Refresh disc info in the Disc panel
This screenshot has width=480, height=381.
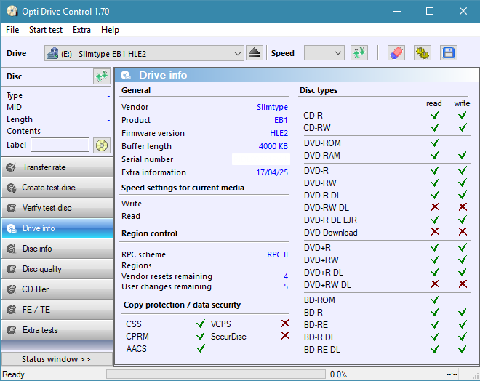point(102,76)
